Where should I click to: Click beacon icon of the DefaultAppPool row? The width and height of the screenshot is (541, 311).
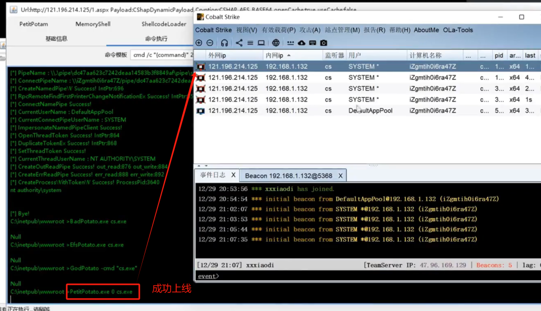[x=200, y=111]
